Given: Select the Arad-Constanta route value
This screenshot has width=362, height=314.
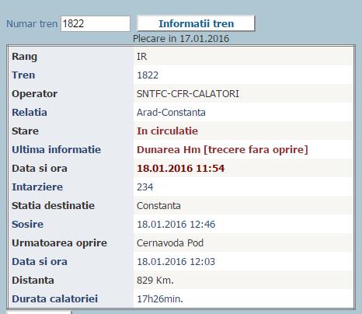Looking at the screenshot, I should pos(171,113).
